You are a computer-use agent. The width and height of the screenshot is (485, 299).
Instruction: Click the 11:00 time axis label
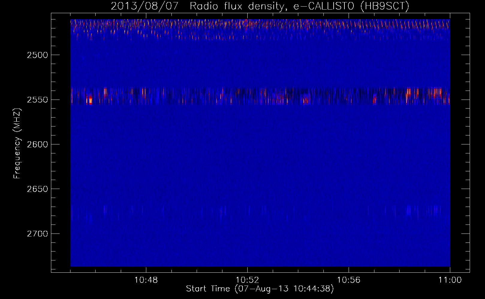point(450,280)
